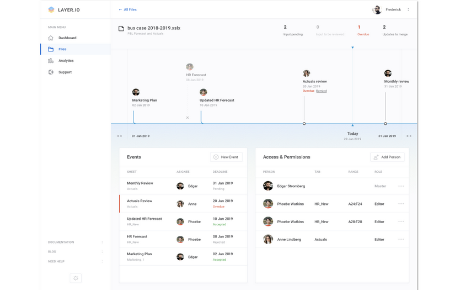Click the Add Person button
455x290 pixels.
pyautogui.click(x=387, y=157)
